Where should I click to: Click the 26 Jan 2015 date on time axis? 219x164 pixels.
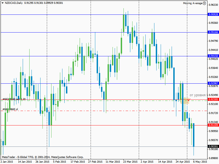point(42,162)
